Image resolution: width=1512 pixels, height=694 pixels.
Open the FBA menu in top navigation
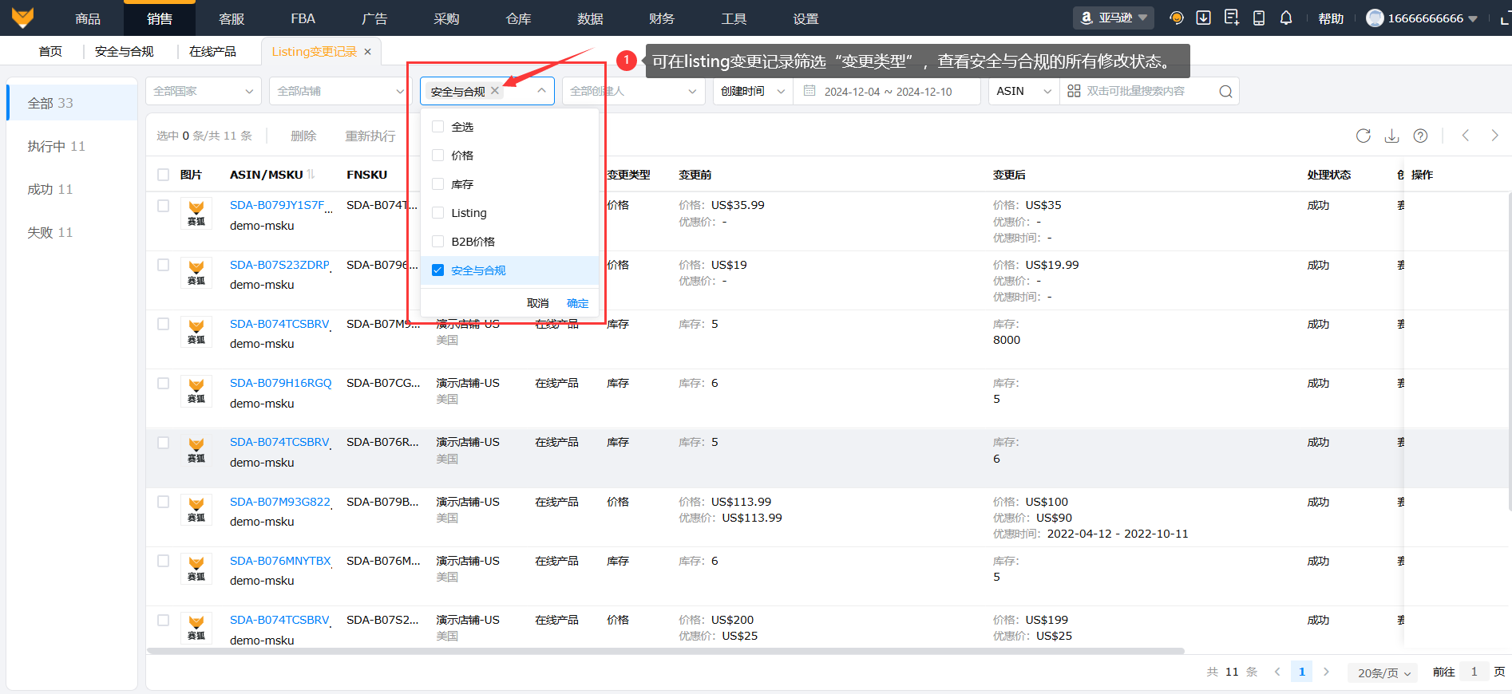[x=303, y=18]
